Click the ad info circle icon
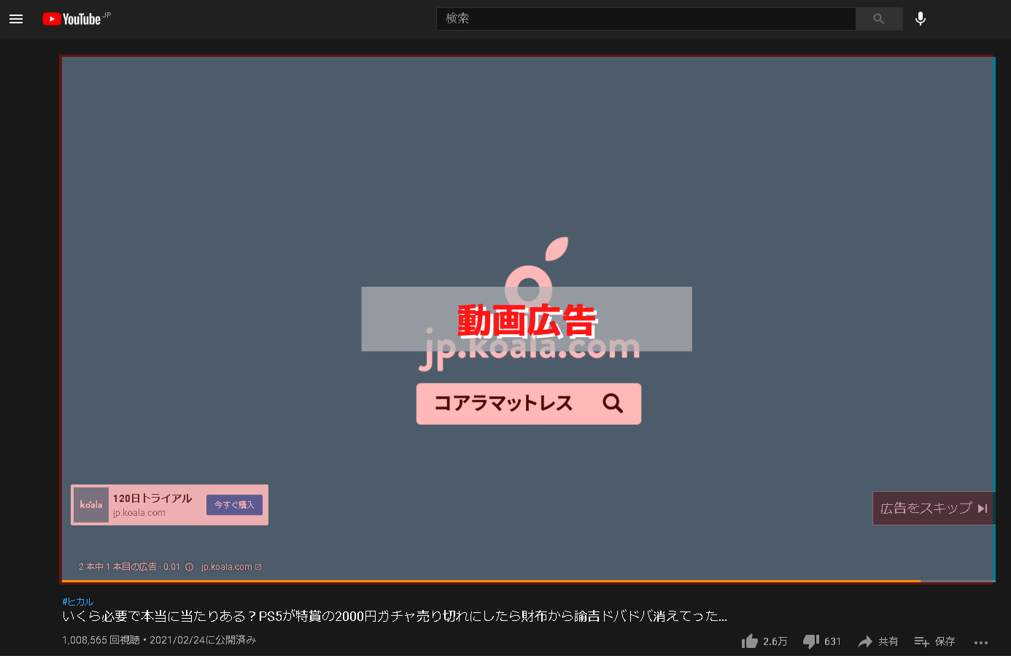The height and width of the screenshot is (656, 1011). click(x=189, y=567)
